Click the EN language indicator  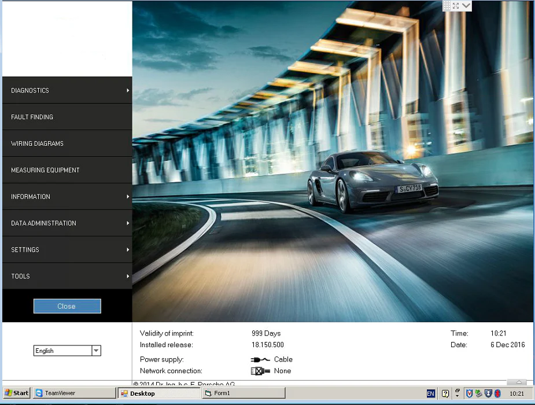(x=430, y=393)
